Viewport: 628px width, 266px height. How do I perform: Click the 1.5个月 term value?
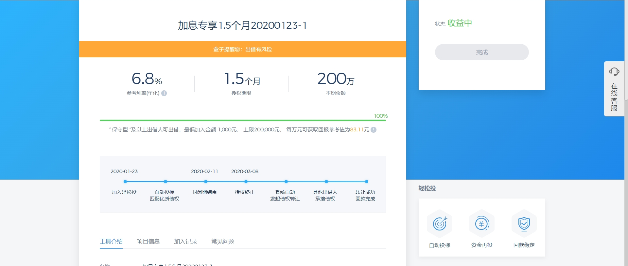coord(242,79)
